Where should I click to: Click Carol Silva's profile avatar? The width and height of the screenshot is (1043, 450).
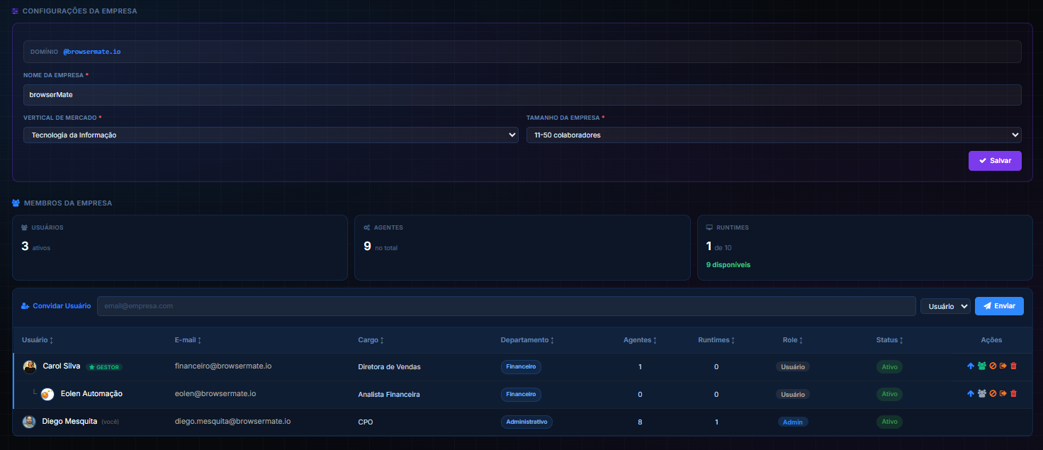coord(30,366)
